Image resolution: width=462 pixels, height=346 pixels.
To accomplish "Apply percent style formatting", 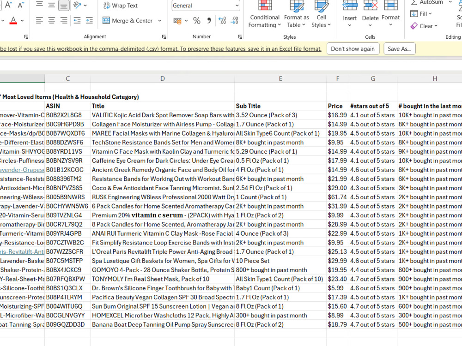I will coord(196,21).
